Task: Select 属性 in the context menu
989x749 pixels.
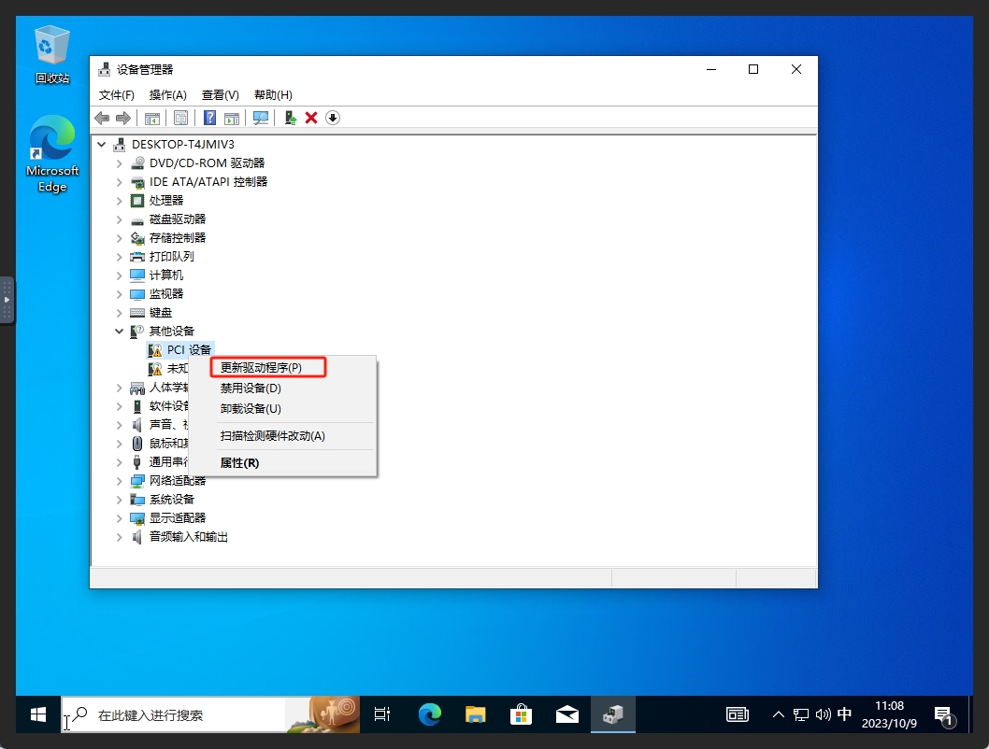Action: coord(237,462)
